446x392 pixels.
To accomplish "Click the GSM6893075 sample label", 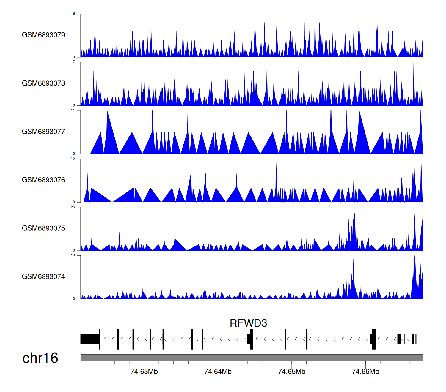I will [x=43, y=228].
